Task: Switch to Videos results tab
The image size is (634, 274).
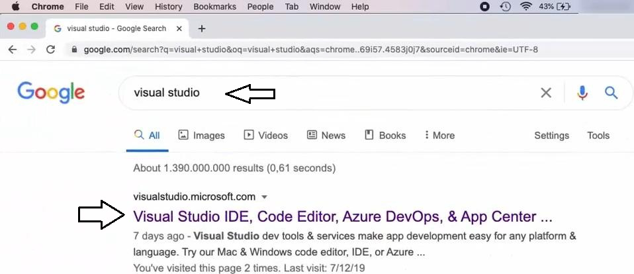Action: pyautogui.click(x=265, y=136)
